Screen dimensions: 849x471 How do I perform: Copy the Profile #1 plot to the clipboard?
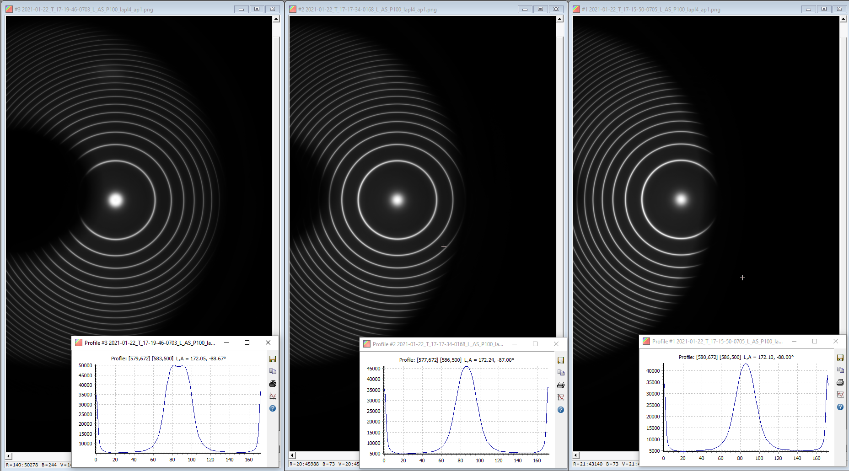click(x=840, y=370)
